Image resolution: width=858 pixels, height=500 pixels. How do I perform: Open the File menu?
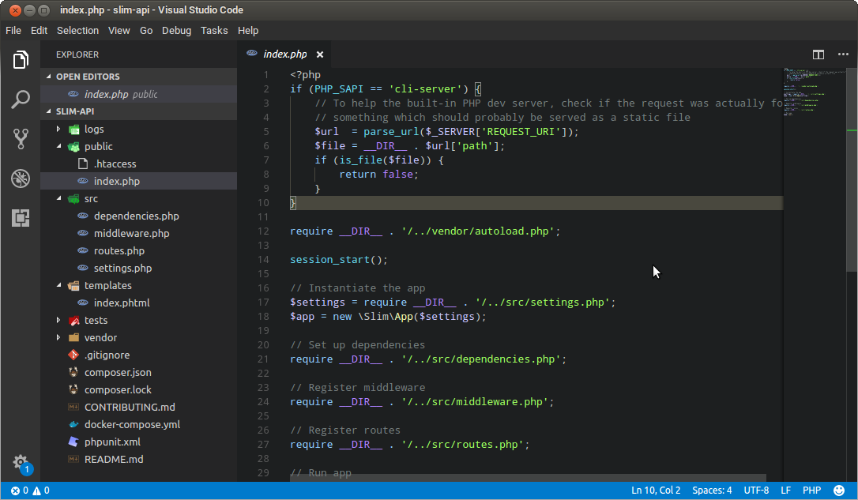point(13,30)
